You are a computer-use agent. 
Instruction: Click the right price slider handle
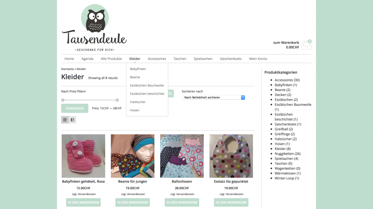tap(117, 100)
